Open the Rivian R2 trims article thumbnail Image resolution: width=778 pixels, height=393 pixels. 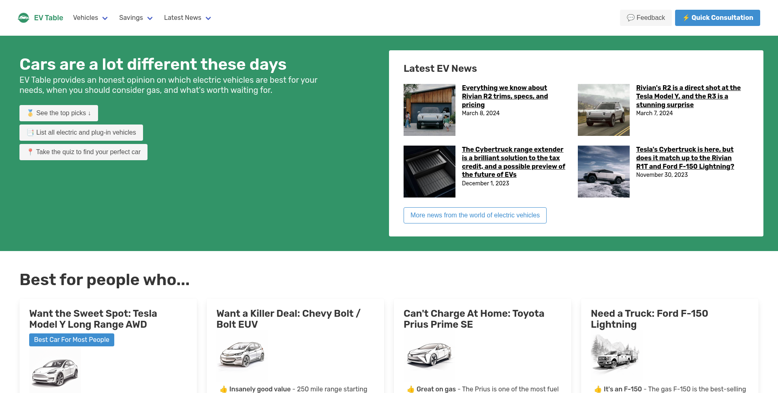click(429, 110)
